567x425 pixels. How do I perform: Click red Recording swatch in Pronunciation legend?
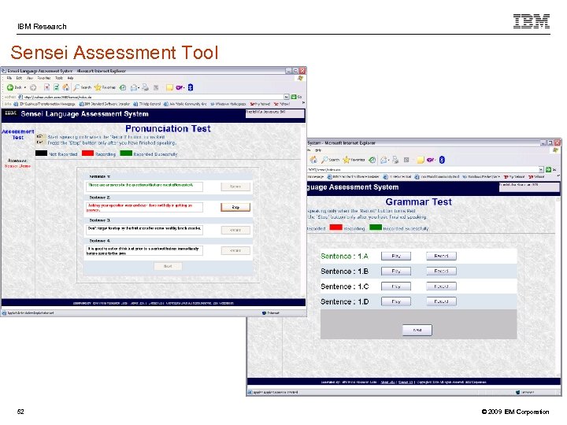coord(88,153)
